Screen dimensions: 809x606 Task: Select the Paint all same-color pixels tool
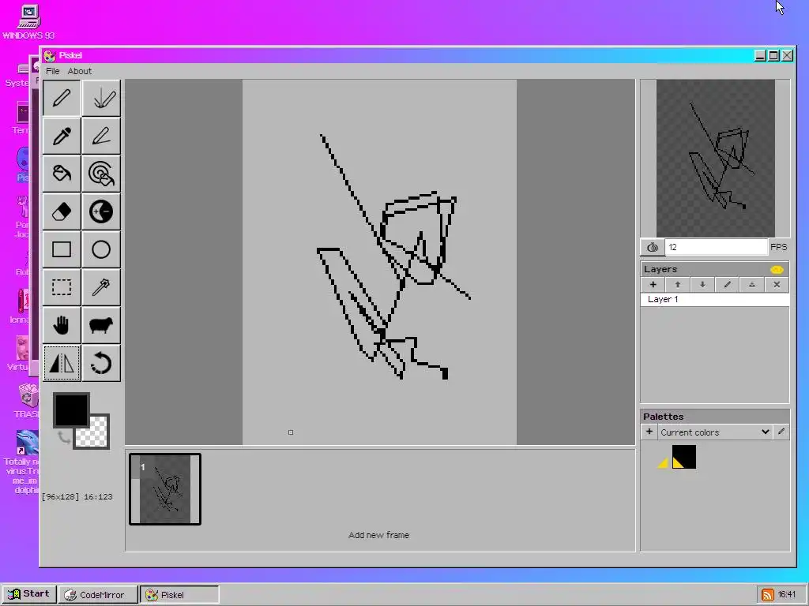coord(101,174)
